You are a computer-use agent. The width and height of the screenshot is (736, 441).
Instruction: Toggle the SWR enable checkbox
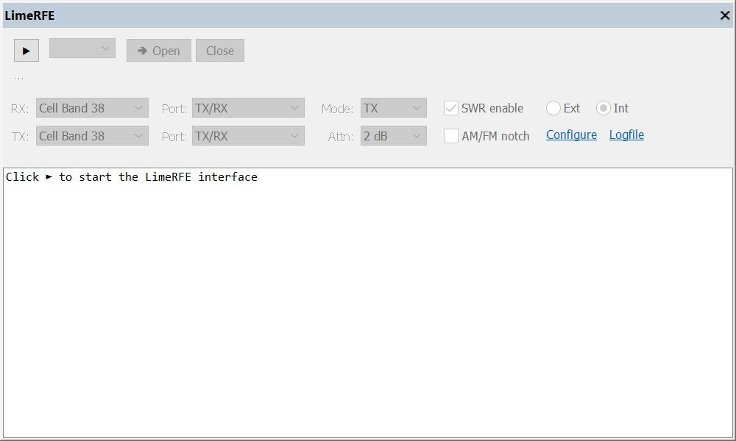451,108
